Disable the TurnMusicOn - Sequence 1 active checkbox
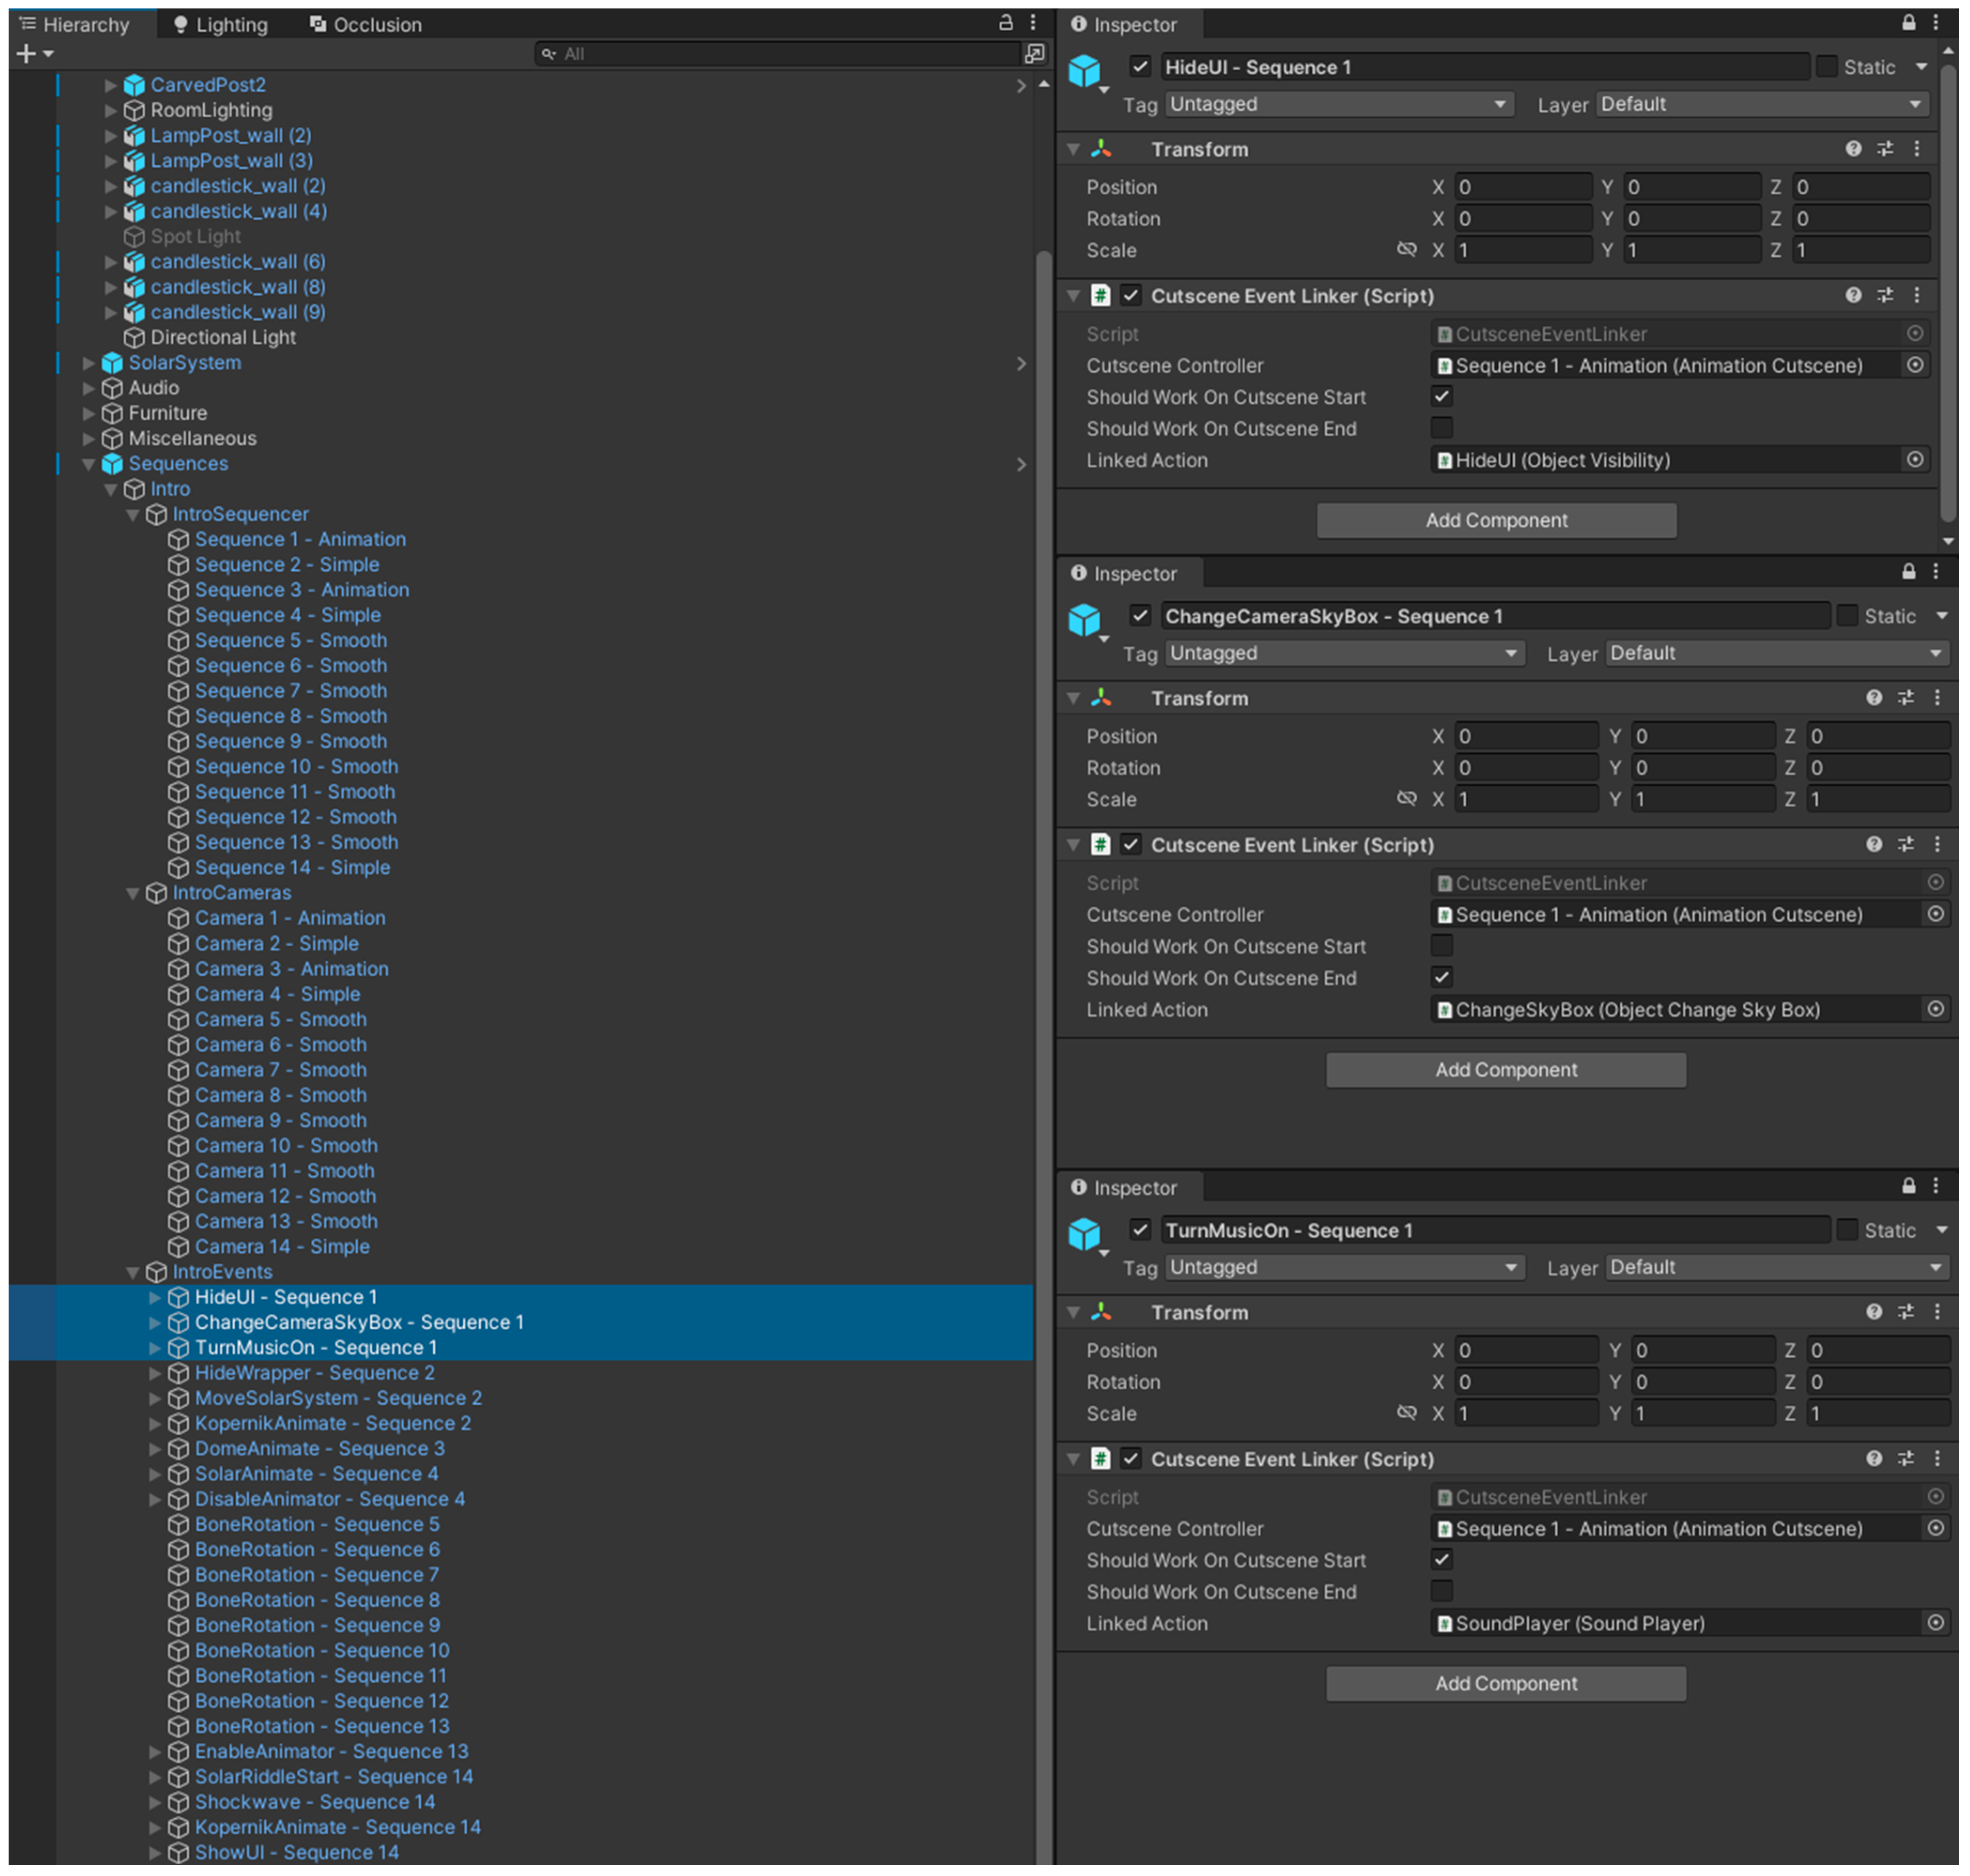This screenshot has width=1970, height=1876. [1140, 1230]
